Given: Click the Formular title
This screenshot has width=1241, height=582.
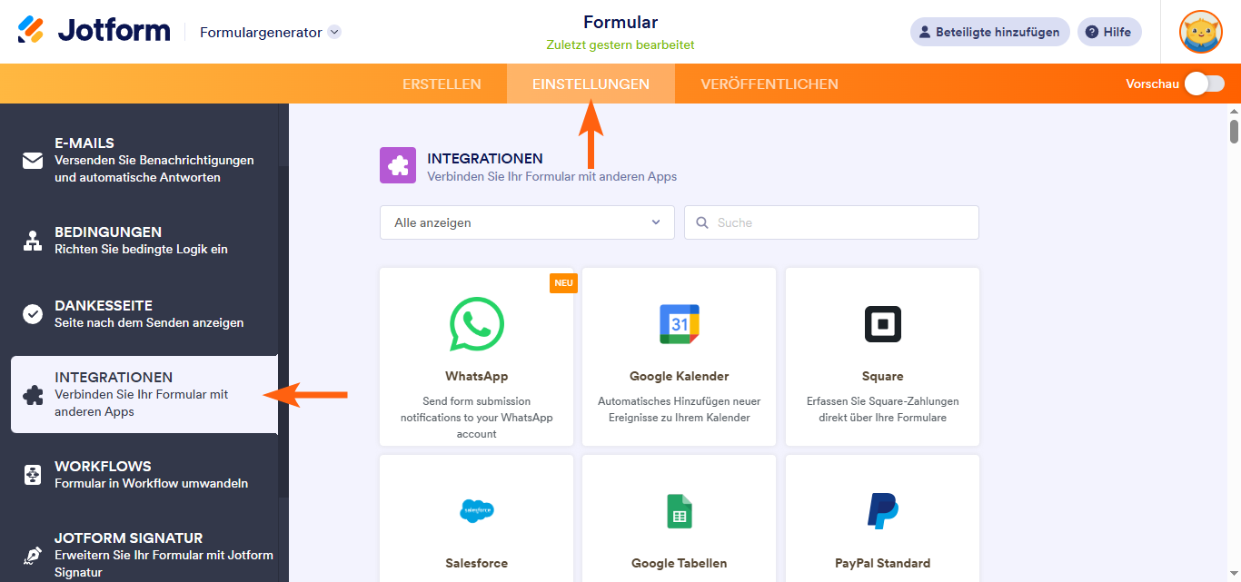Looking at the screenshot, I should [620, 23].
